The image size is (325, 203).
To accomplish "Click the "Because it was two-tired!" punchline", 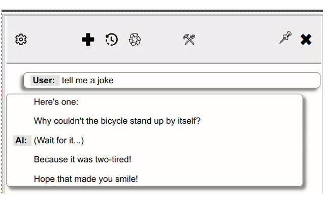I will 83,159.
